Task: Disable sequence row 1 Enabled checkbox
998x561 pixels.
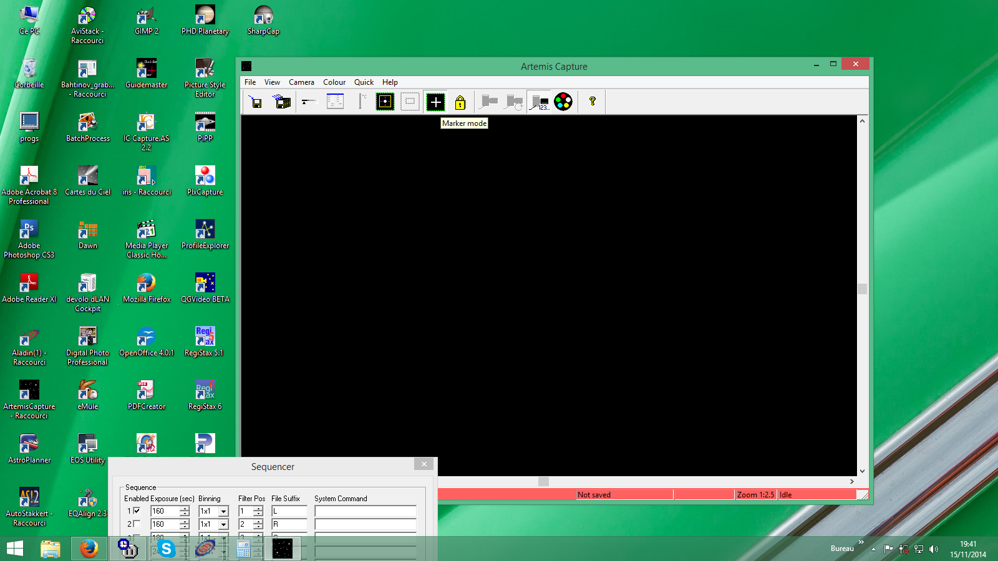Action: pyautogui.click(x=137, y=511)
